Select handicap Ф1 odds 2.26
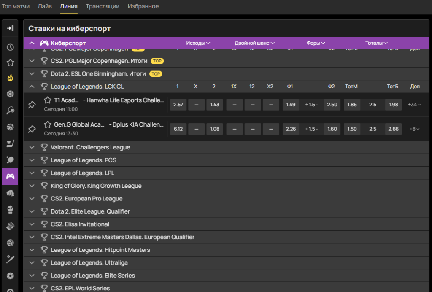This screenshot has width=432, height=292. [x=291, y=129]
